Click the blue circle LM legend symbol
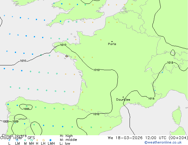 click(x=17, y=140)
